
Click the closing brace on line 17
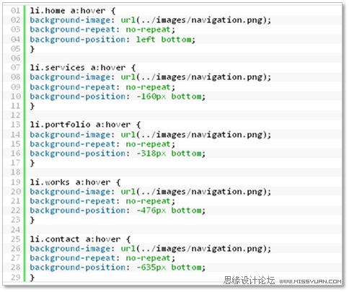32,163
